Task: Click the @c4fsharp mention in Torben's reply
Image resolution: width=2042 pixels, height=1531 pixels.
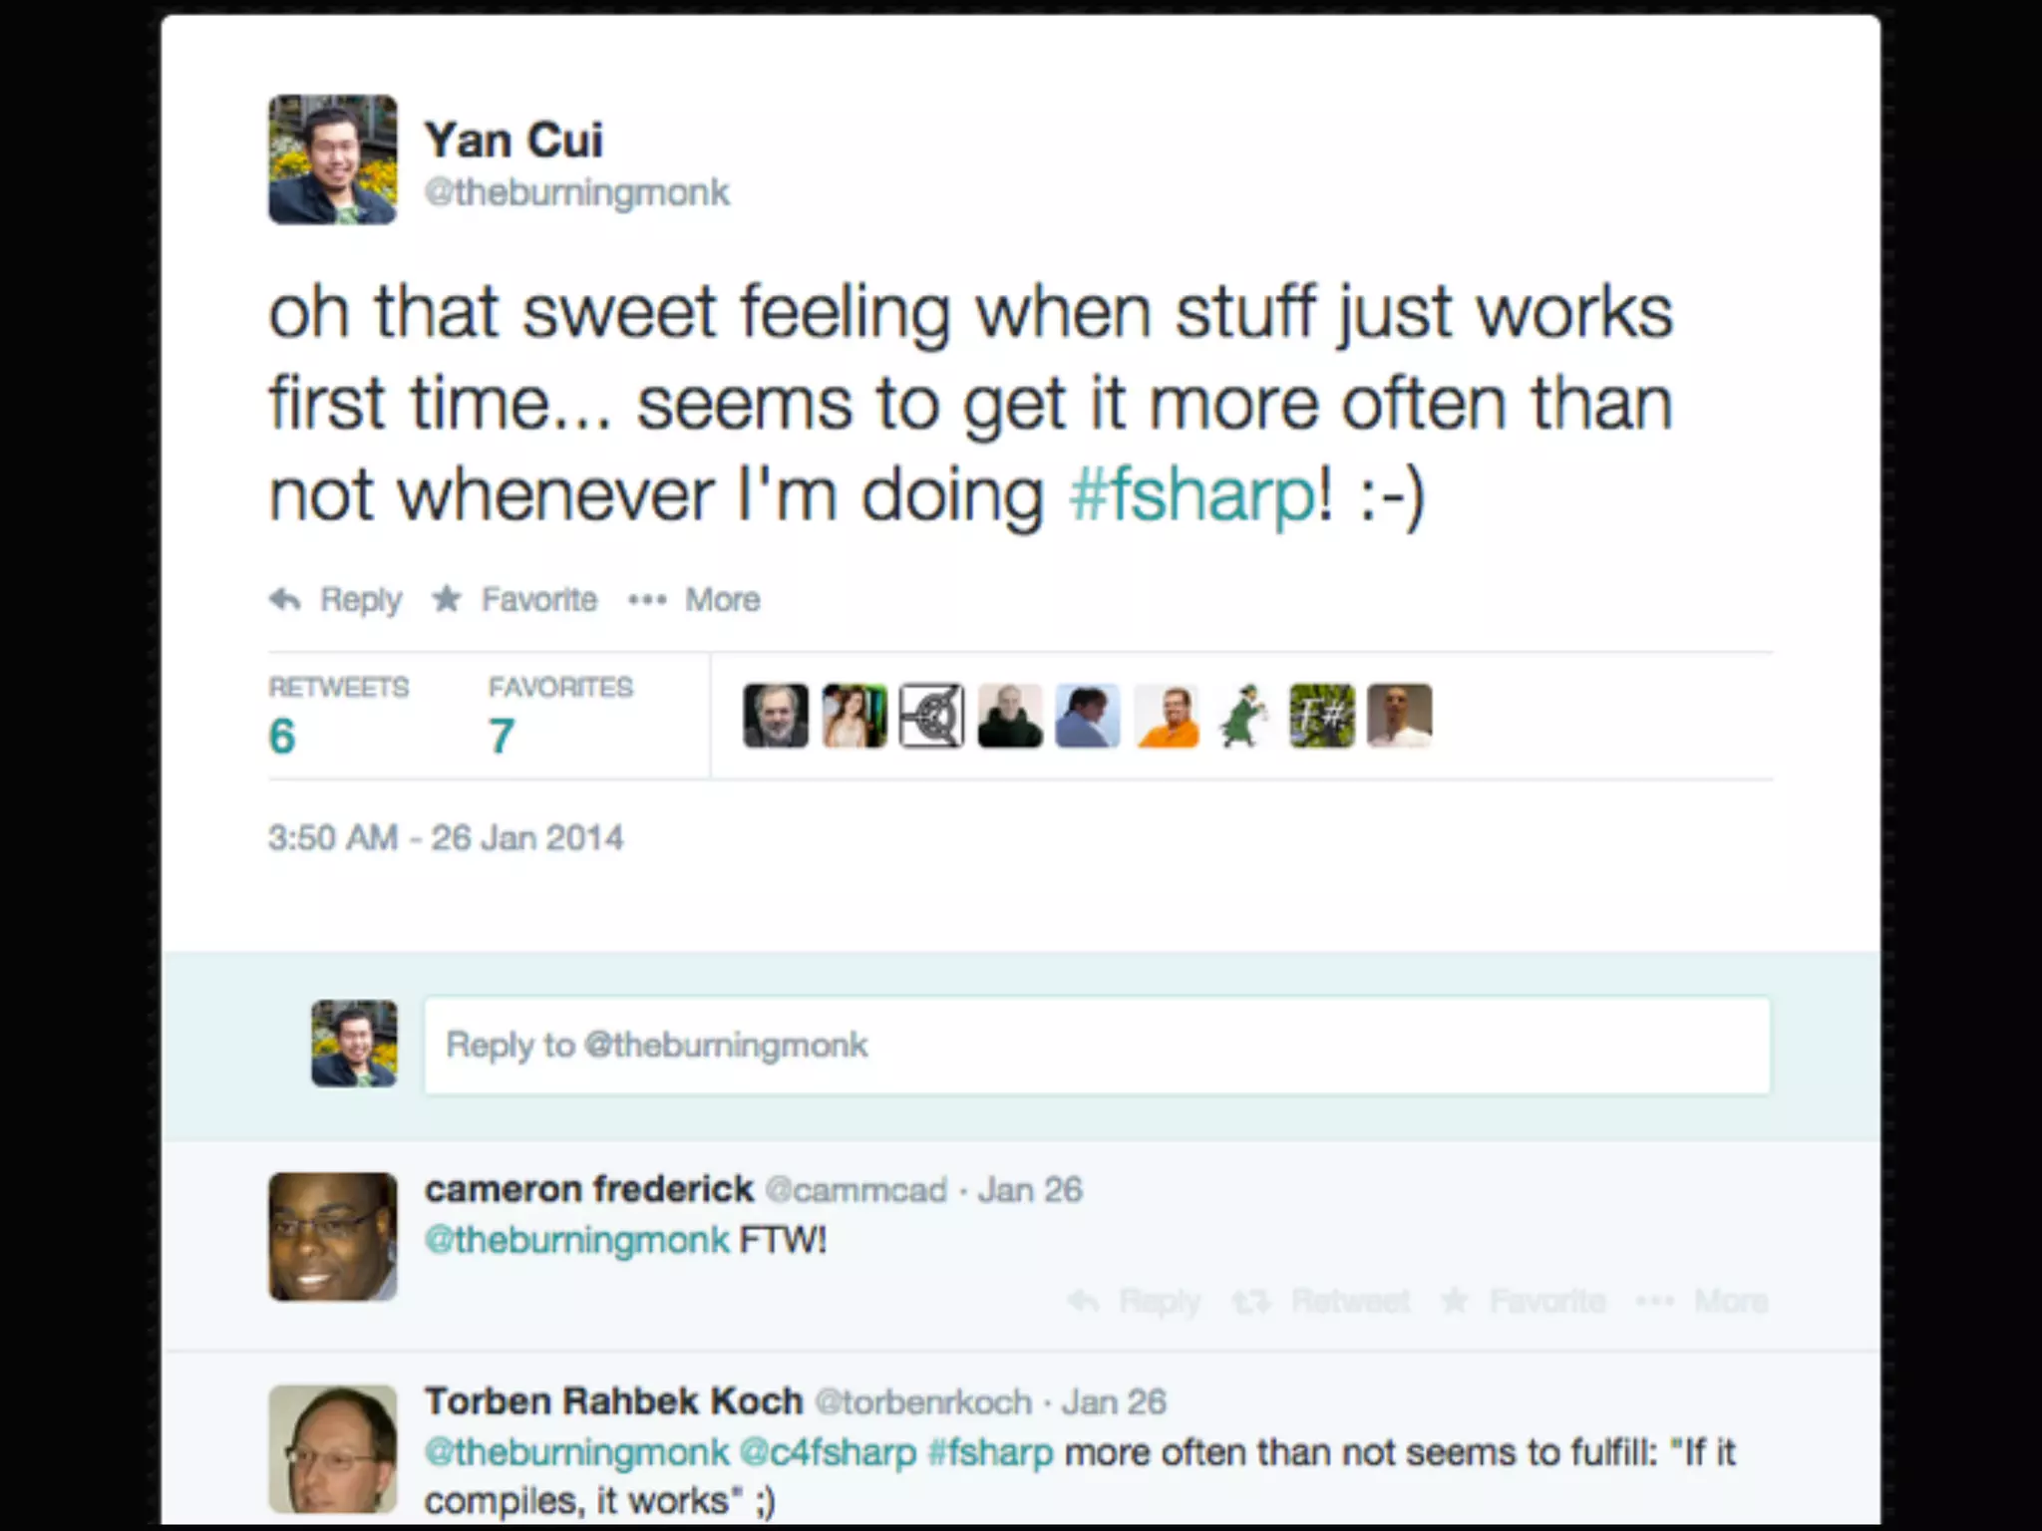Action: tap(828, 1452)
